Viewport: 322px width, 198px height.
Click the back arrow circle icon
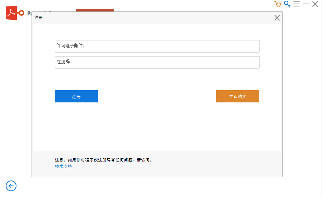pyautogui.click(x=11, y=186)
